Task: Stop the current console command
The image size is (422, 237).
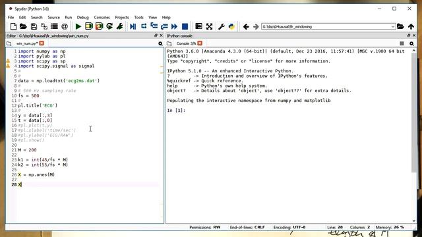Action: coord(402,43)
